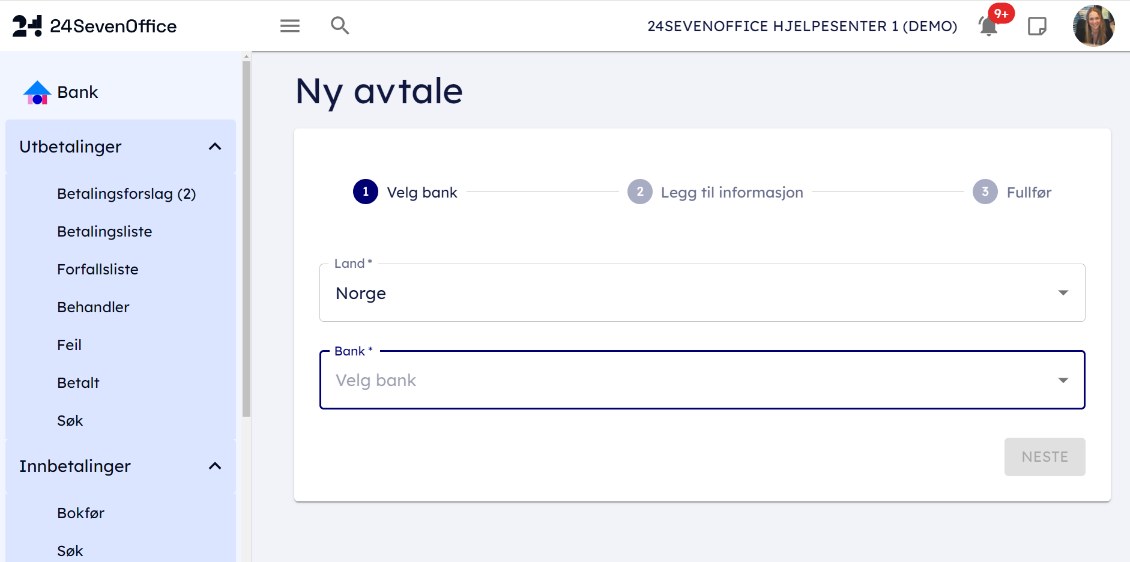Image resolution: width=1130 pixels, height=562 pixels.
Task: Open Betalingsforslag (2) in sidebar
Action: point(127,194)
